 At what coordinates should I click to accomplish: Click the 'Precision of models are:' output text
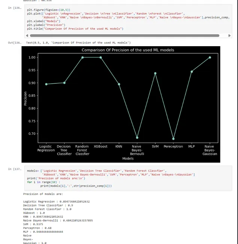tap(43, 194)
